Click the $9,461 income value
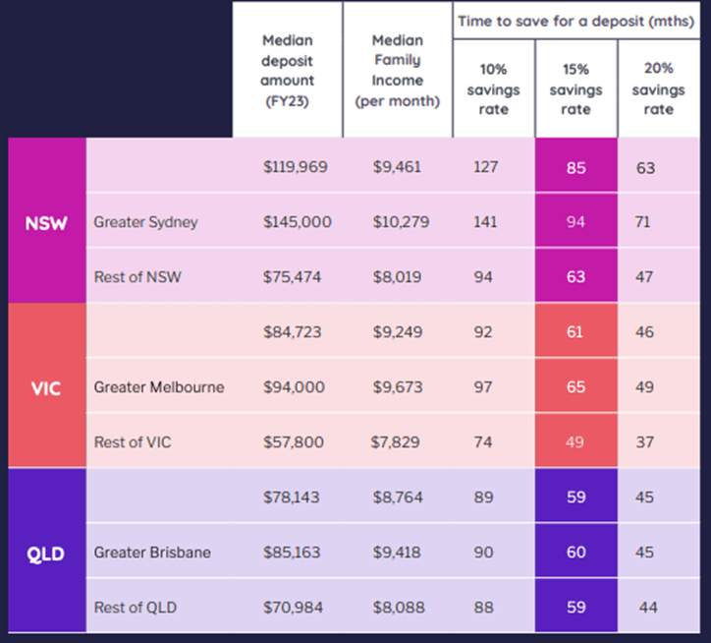The width and height of the screenshot is (711, 643). point(397,167)
